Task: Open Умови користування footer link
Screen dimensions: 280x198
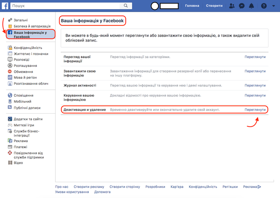Action: click(72, 192)
